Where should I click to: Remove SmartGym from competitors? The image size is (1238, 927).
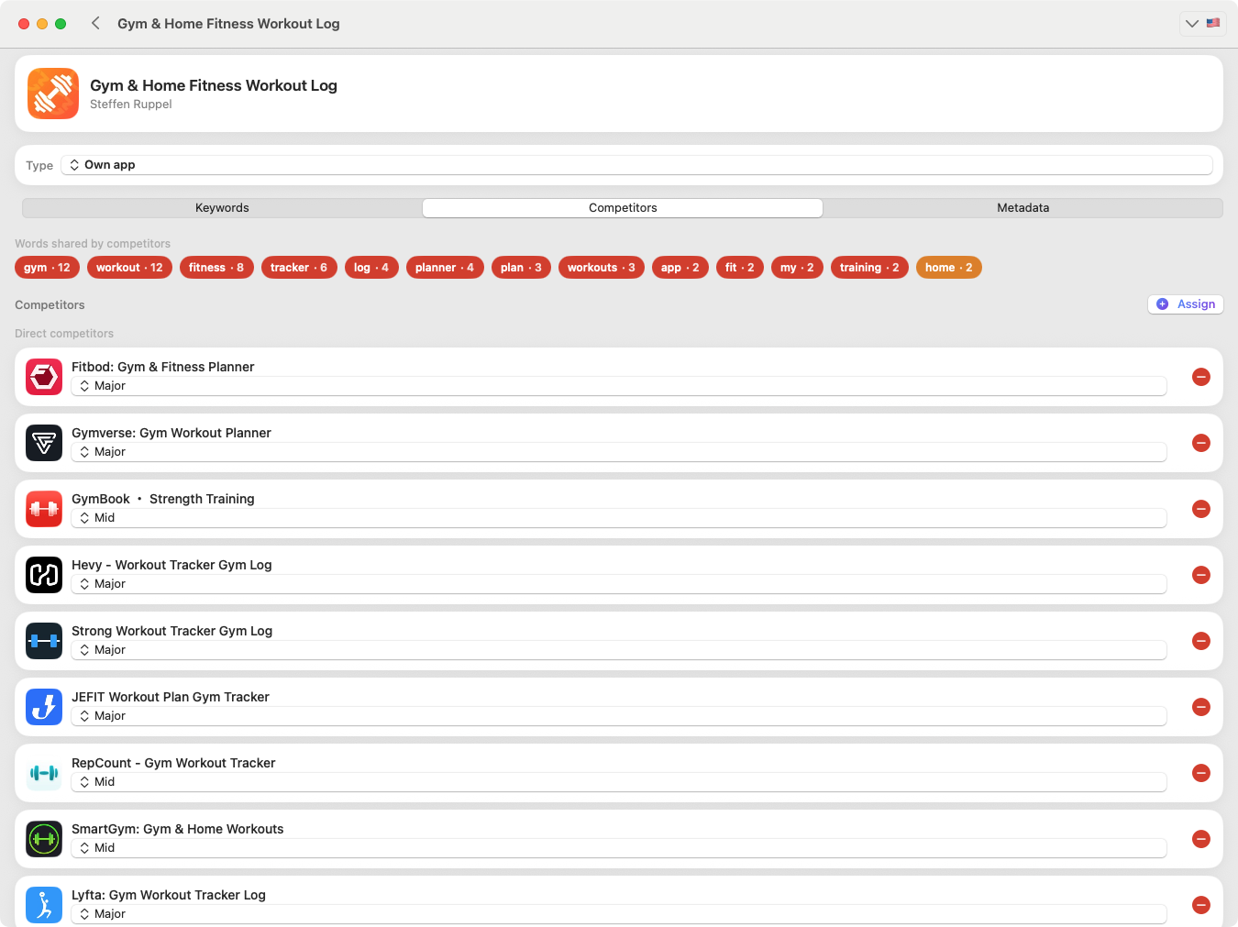1201,839
